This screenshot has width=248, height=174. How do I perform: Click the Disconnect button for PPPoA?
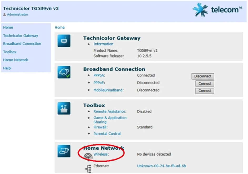(x=203, y=76)
